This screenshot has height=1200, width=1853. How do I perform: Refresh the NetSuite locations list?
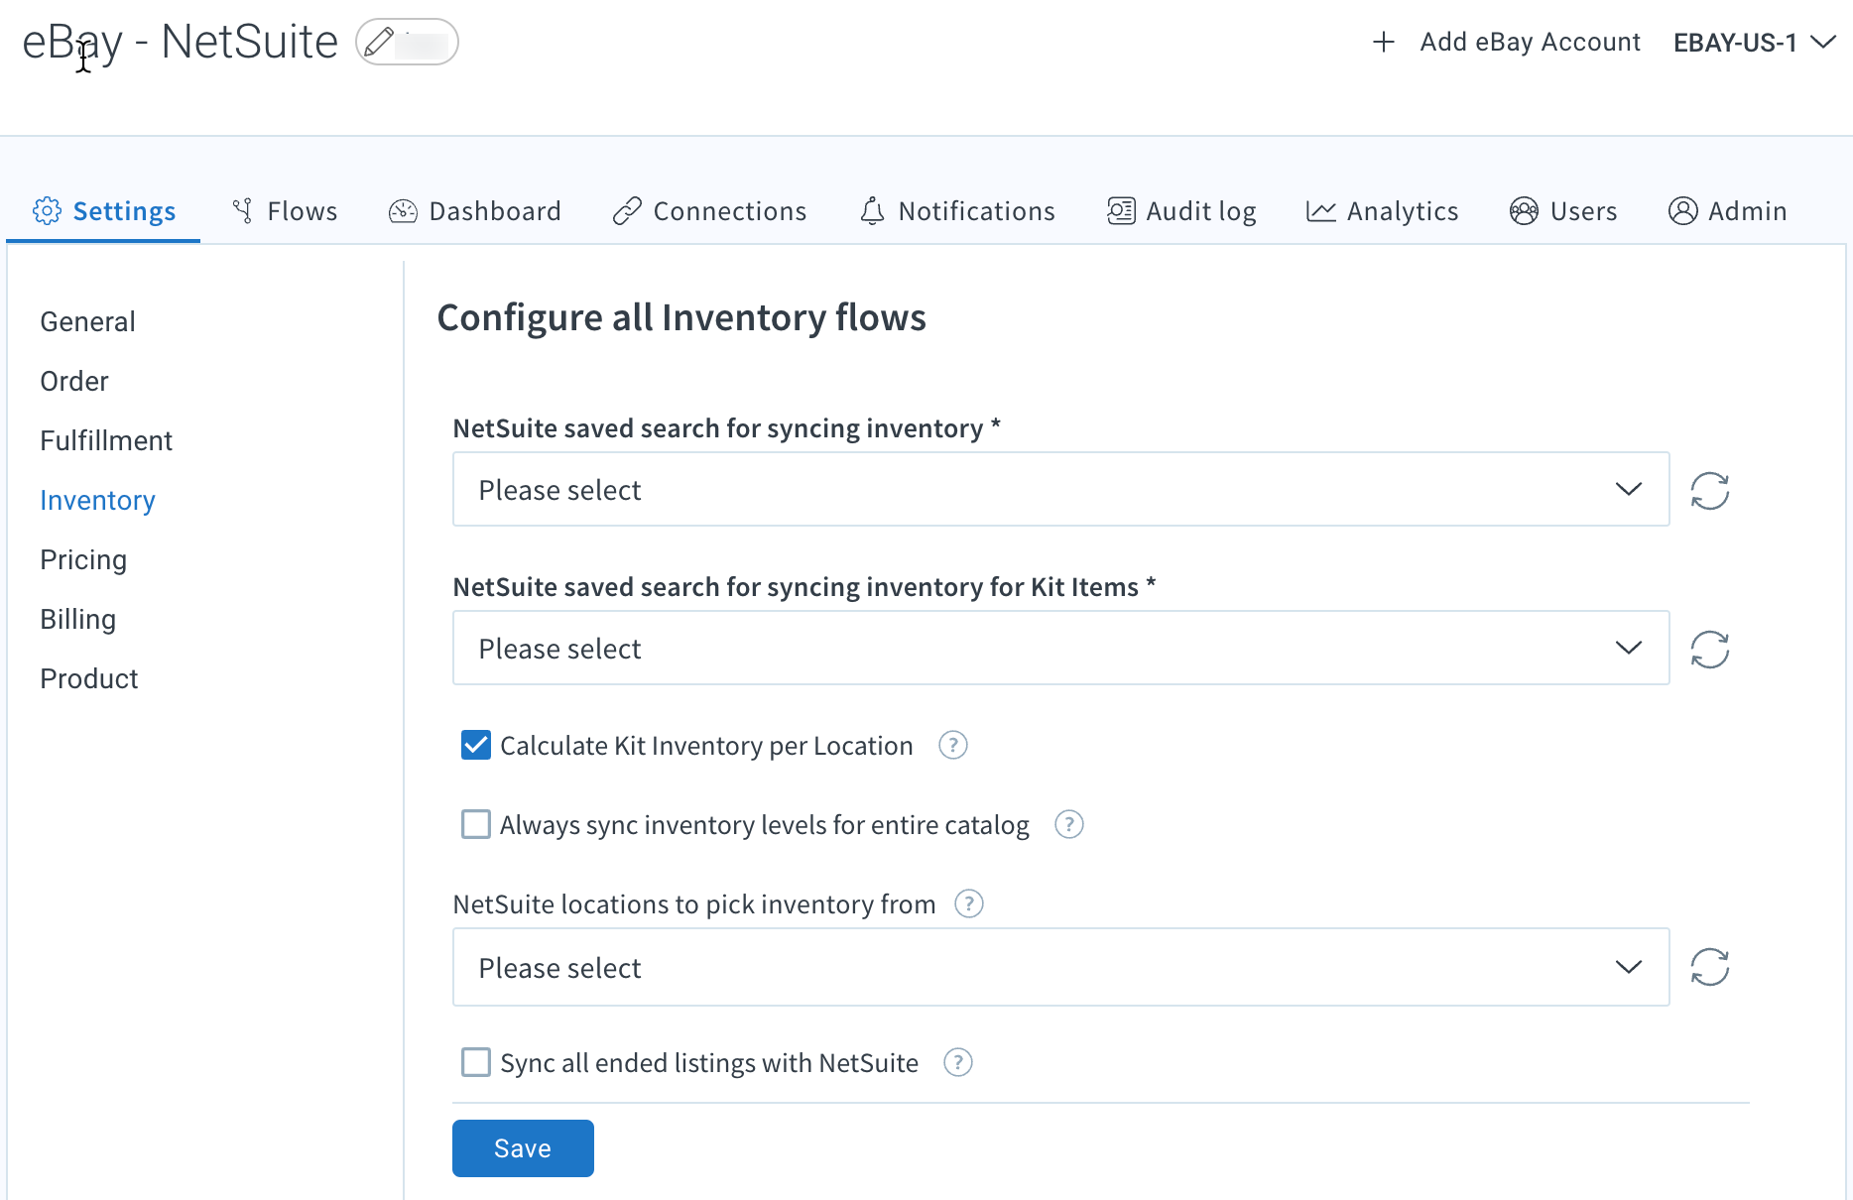(x=1710, y=967)
